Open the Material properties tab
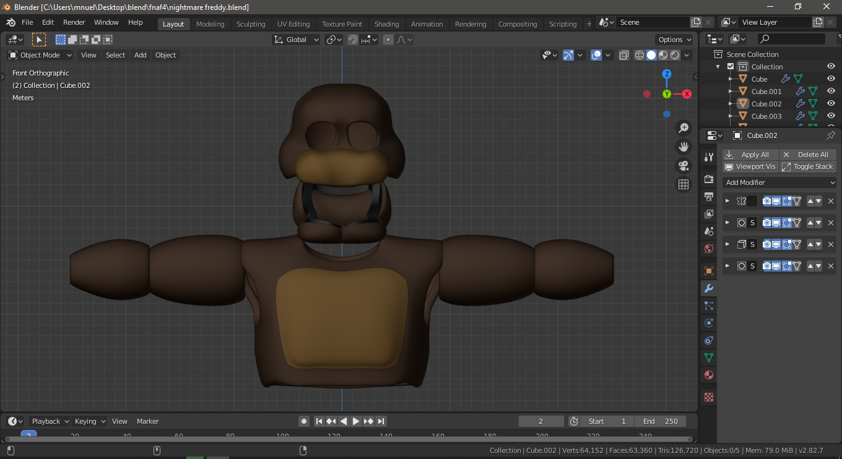842x459 pixels. 709,375
